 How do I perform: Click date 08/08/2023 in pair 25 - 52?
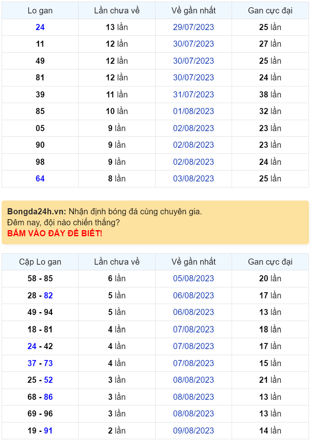(194, 380)
